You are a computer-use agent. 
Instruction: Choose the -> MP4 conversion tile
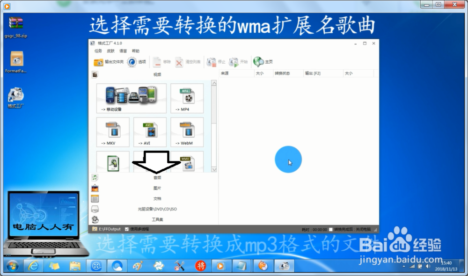pyautogui.click(x=187, y=98)
